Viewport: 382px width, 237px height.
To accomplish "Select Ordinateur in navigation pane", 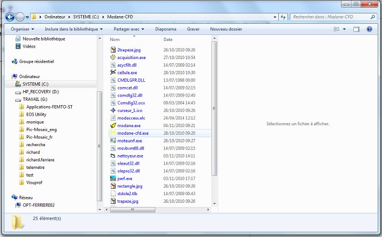I will pos(30,77).
